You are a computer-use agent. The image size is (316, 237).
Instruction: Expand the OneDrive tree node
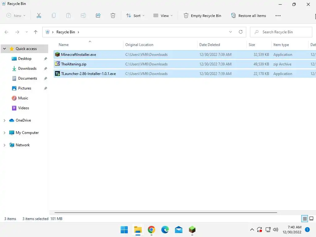point(4,120)
